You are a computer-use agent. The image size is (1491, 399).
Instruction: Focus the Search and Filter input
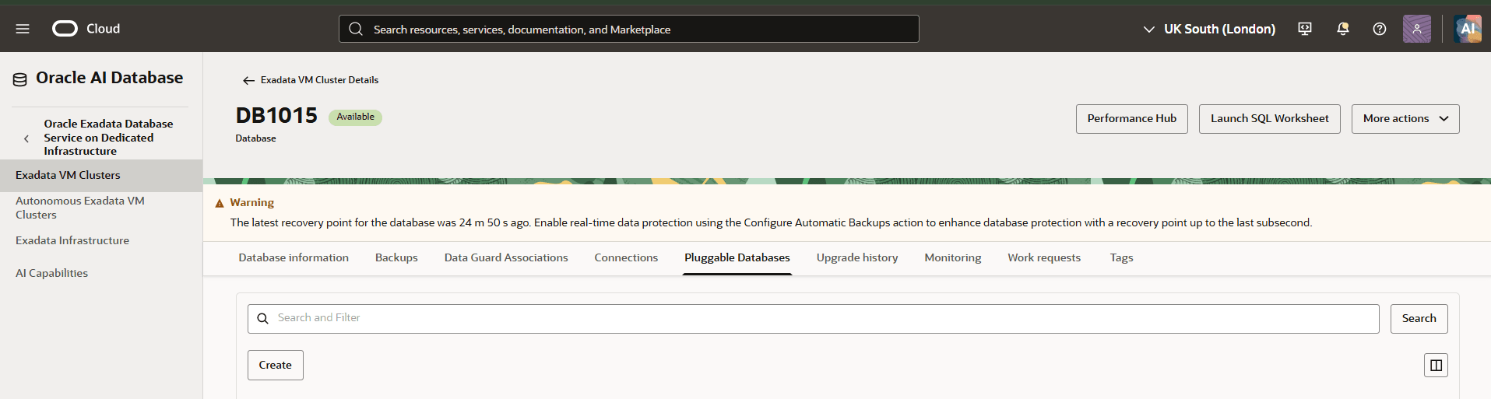pyautogui.click(x=814, y=319)
